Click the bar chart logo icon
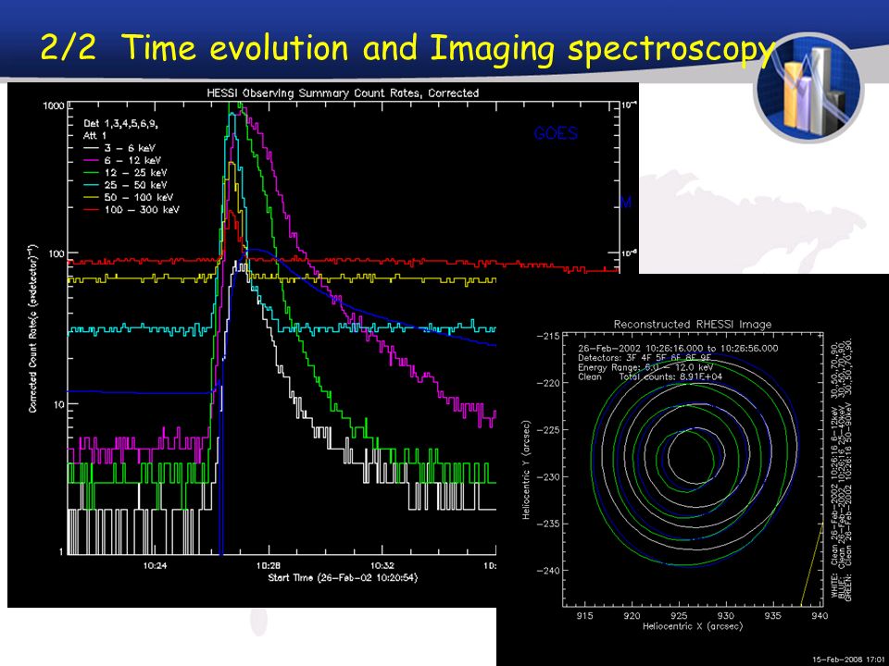Image resolution: width=889 pixels, height=666 pixels. click(809, 89)
